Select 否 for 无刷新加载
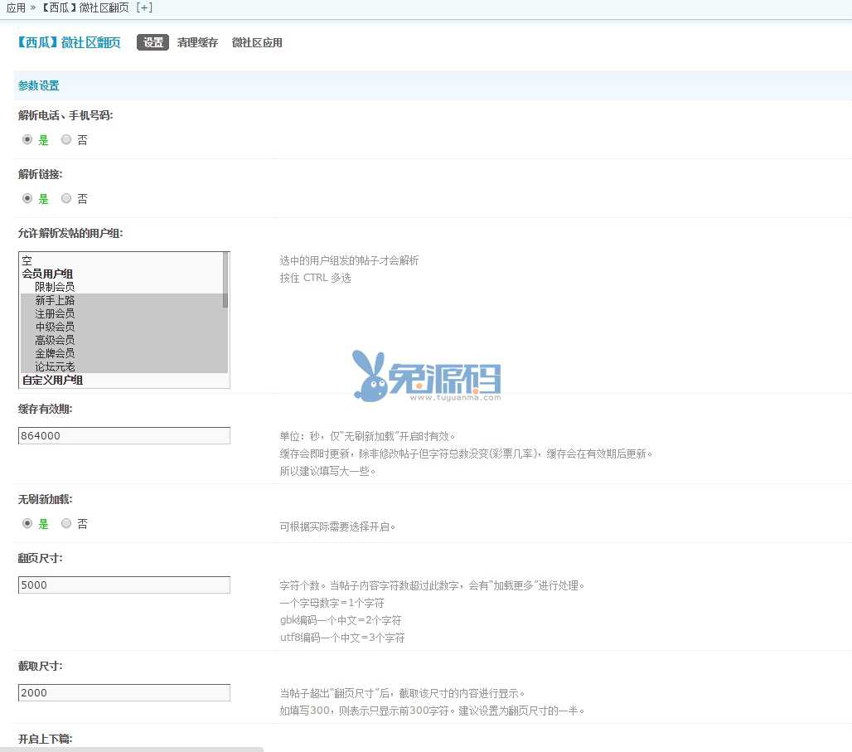The height and width of the screenshot is (752, 852). point(66,523)
